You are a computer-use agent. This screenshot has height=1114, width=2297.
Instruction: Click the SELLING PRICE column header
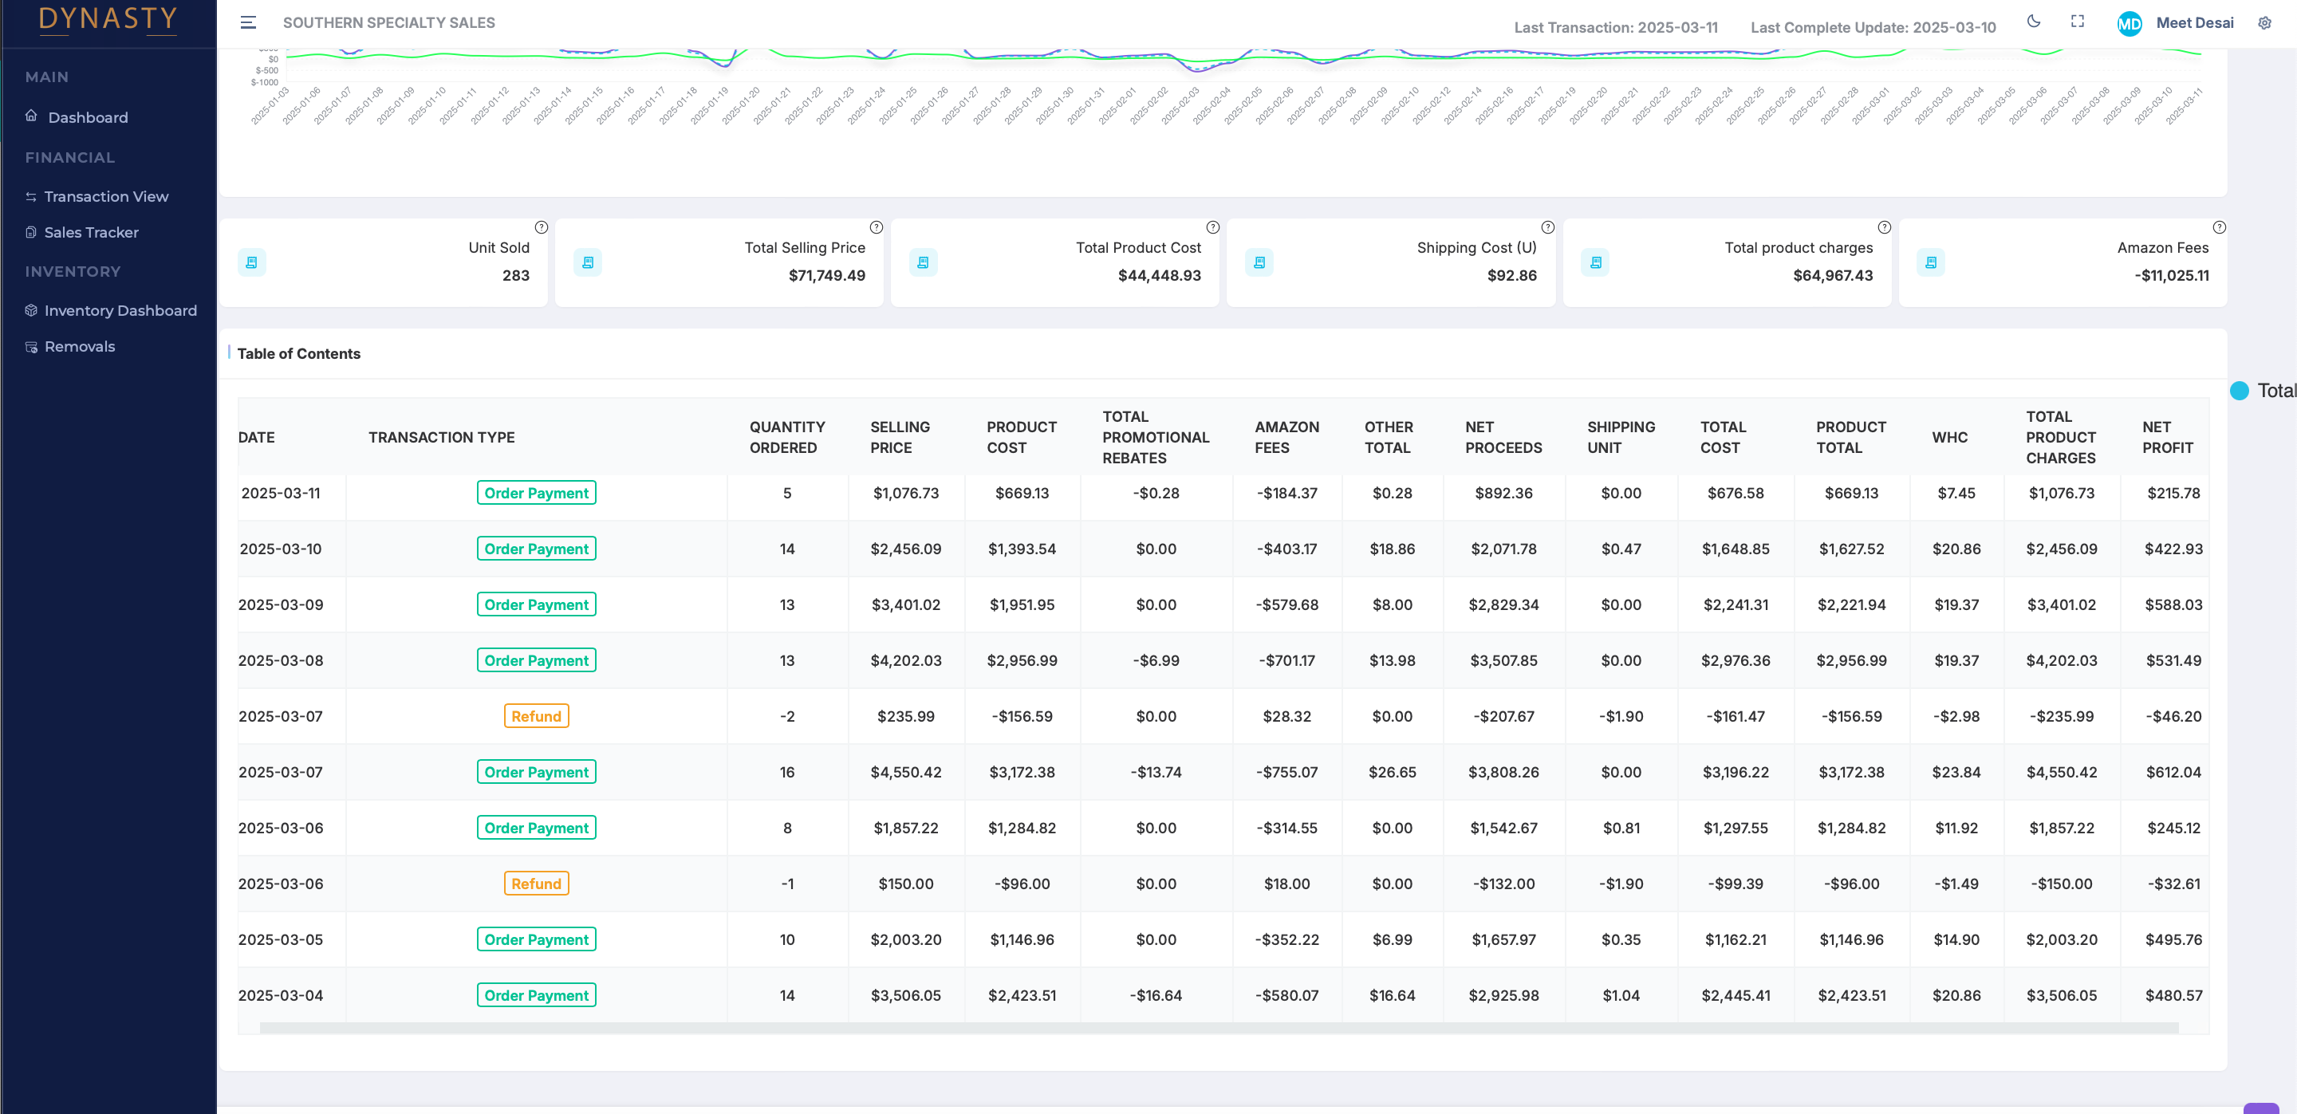point(900,438)
